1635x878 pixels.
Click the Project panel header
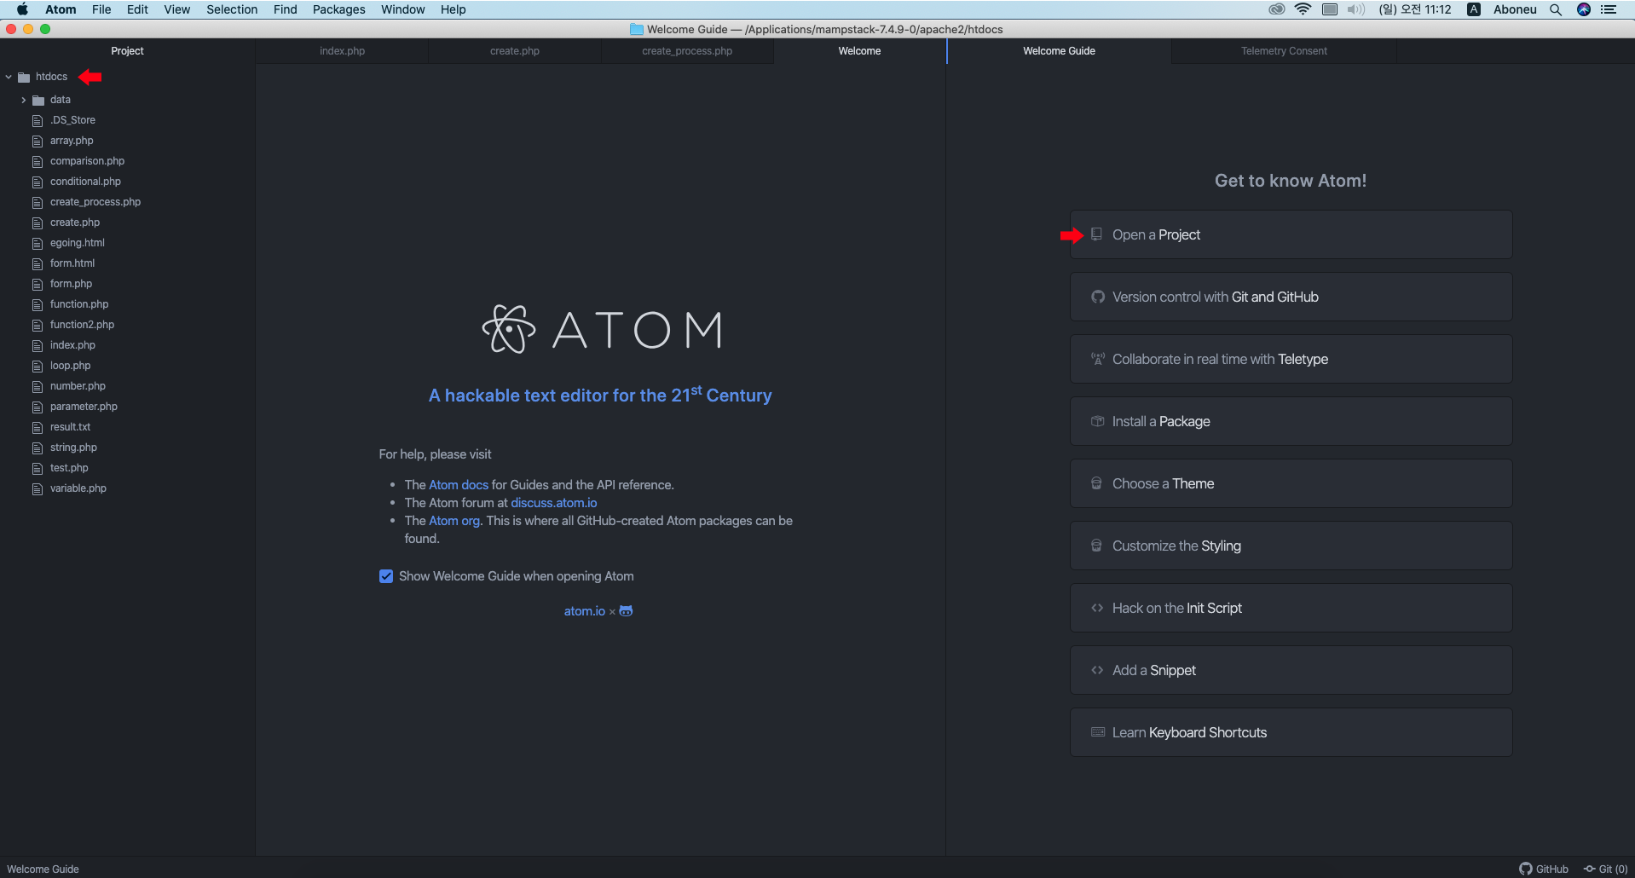coord(127,51)
